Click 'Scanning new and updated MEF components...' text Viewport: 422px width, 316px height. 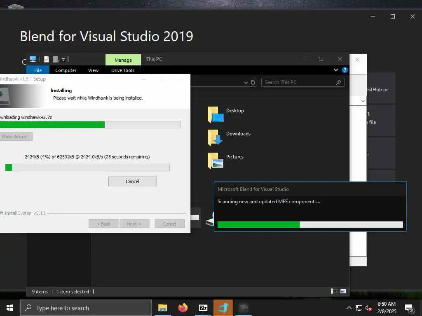(269, 202)
